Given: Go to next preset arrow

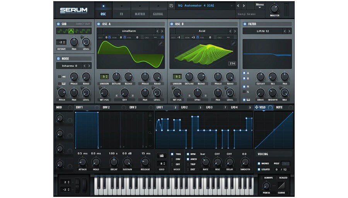Looking at the screenshot, I should [x=244, y=6].
